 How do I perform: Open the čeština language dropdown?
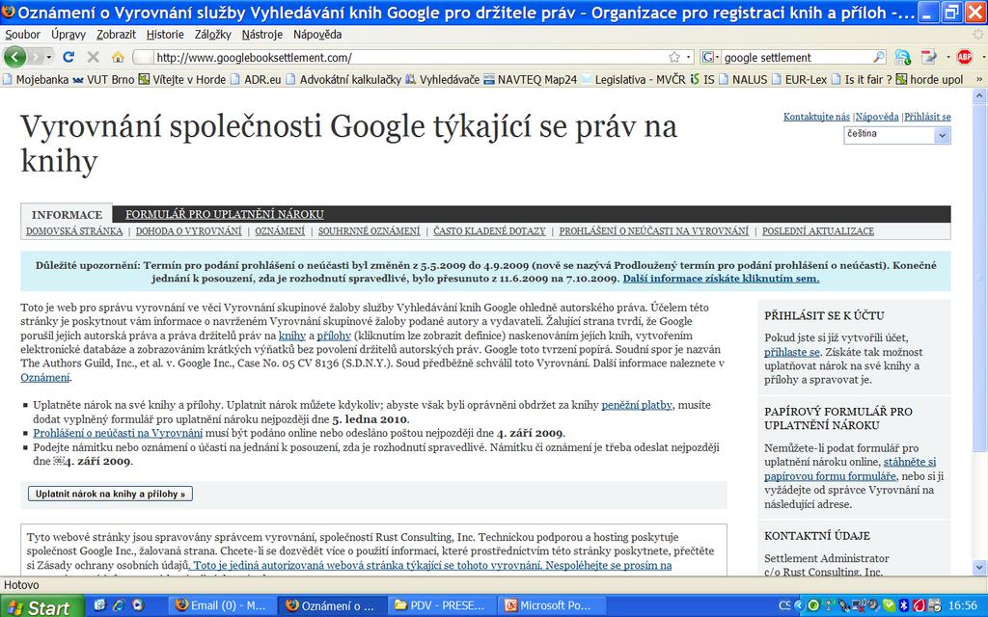tap(896, 135)
